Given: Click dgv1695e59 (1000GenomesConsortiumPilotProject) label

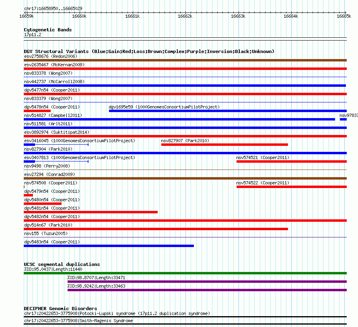Looking at the screenshot, I should coord(164,107).
